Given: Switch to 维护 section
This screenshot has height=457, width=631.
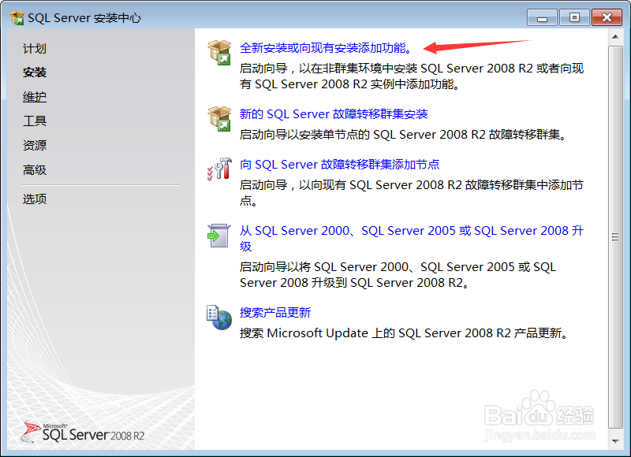Looking at the screenshot, I should coord(35,97).
